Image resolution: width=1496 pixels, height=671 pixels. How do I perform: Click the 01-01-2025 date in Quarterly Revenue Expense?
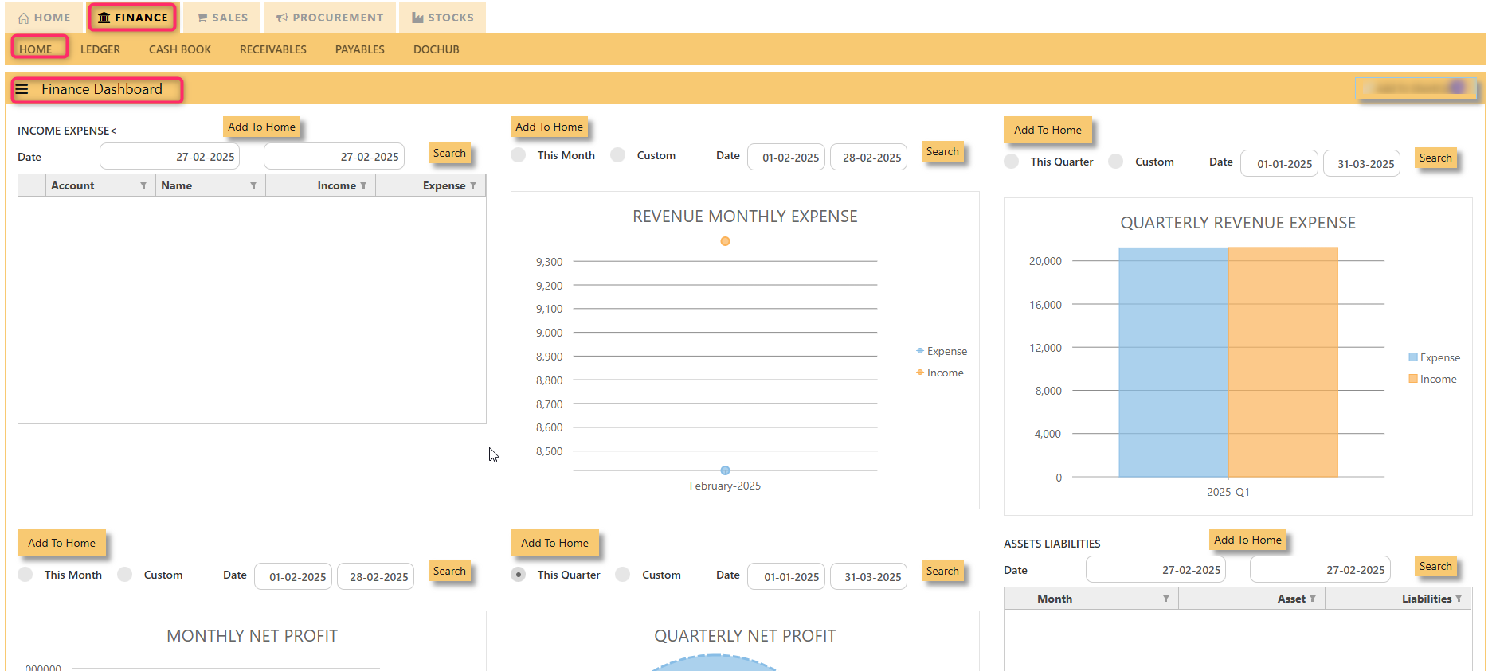tap(1279, 163)
